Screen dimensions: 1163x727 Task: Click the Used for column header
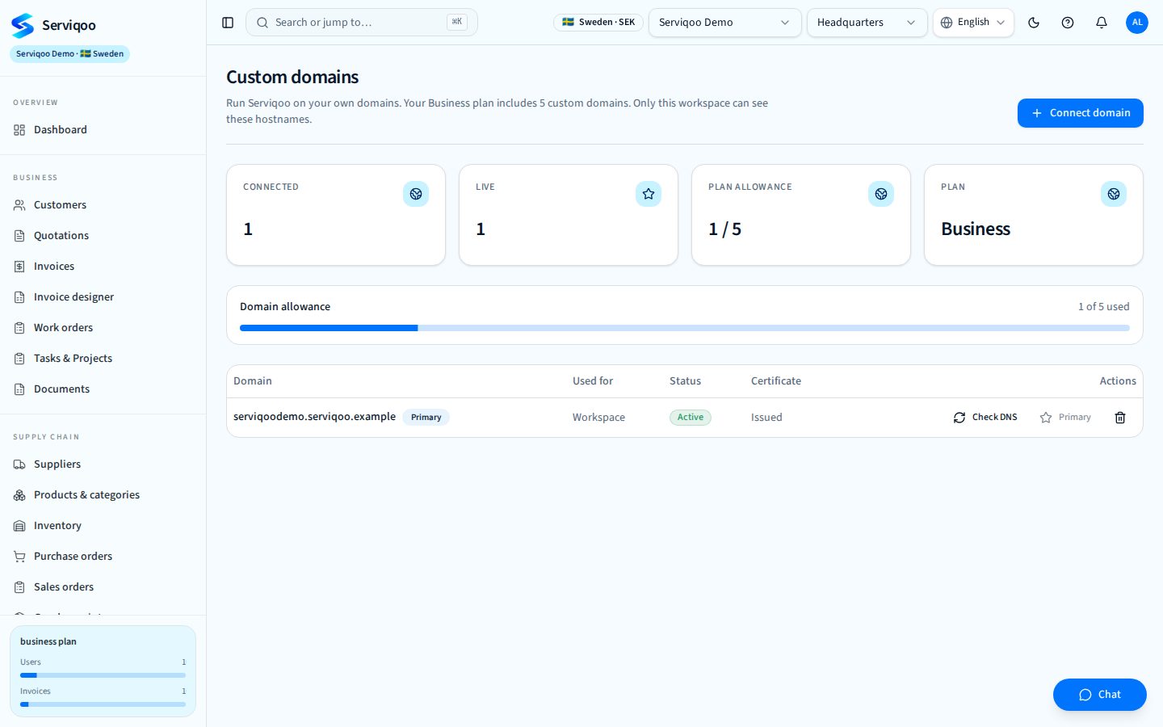[x=593, y=381]
